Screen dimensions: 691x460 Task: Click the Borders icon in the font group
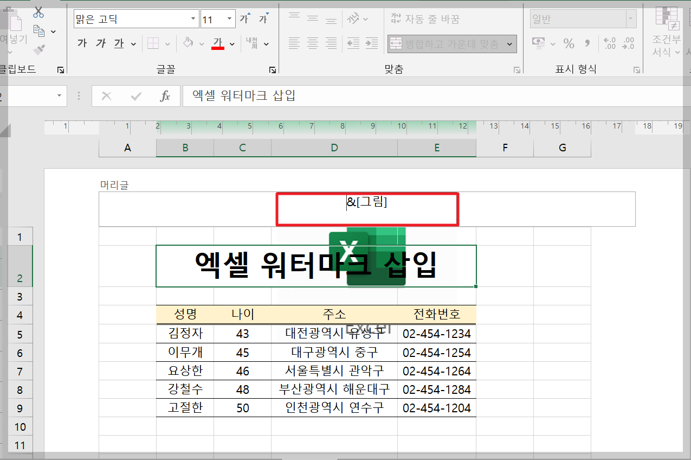[x=154, y=43]
